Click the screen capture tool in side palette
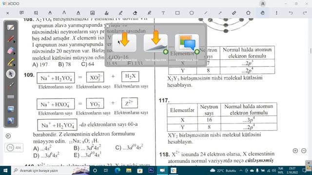 tap(11, 109)
